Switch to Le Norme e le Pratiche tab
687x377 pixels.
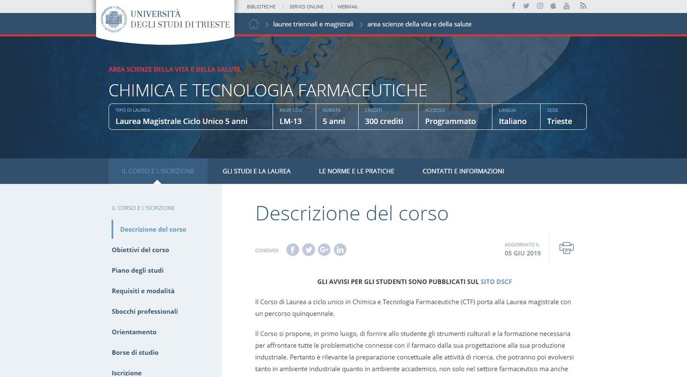click(x=356, y=171)
